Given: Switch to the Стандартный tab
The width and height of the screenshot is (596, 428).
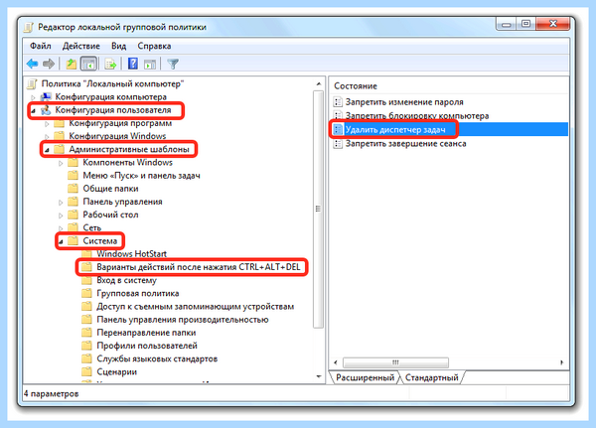Looking at the screenshot, I should coord(432,377).
